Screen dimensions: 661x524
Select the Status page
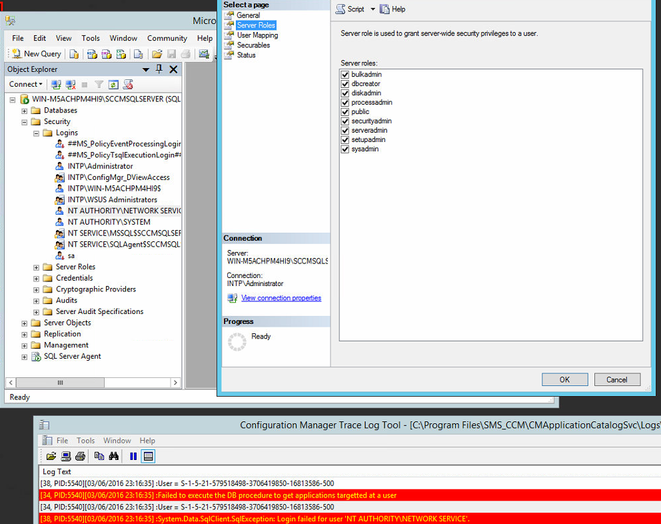pyautogui.click(x=246, y=55)
